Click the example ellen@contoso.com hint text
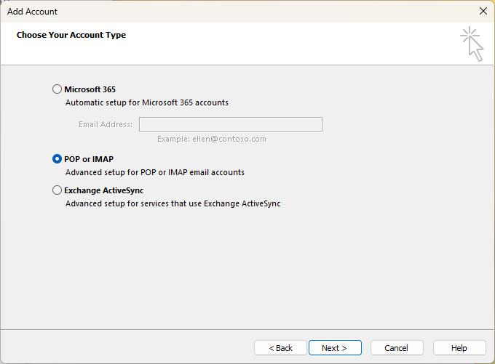 [x=212, y=139]
